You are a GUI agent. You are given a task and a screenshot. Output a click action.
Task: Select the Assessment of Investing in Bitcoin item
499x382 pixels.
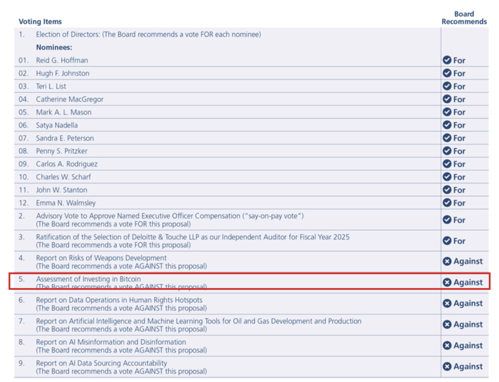pos(88,279)
